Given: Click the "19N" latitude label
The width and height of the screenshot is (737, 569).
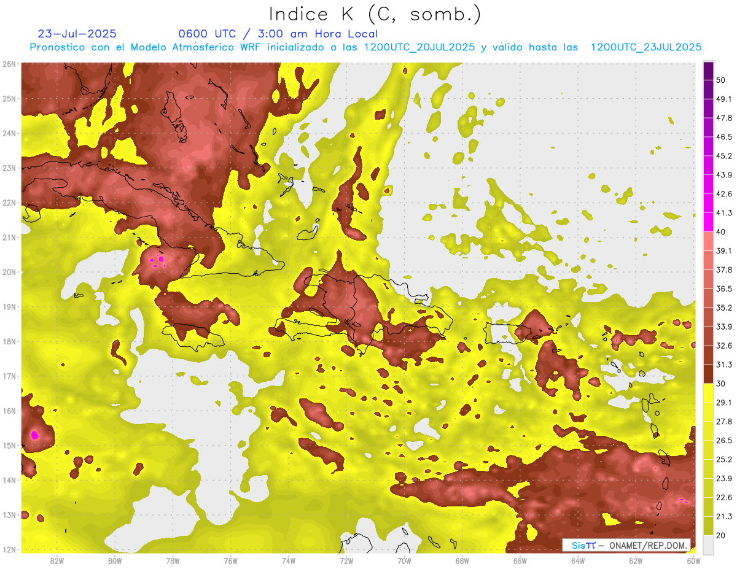Looking at the screenshot, I should click(9, 307).
